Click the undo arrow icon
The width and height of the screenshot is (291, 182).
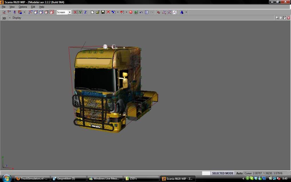(141, 12)
